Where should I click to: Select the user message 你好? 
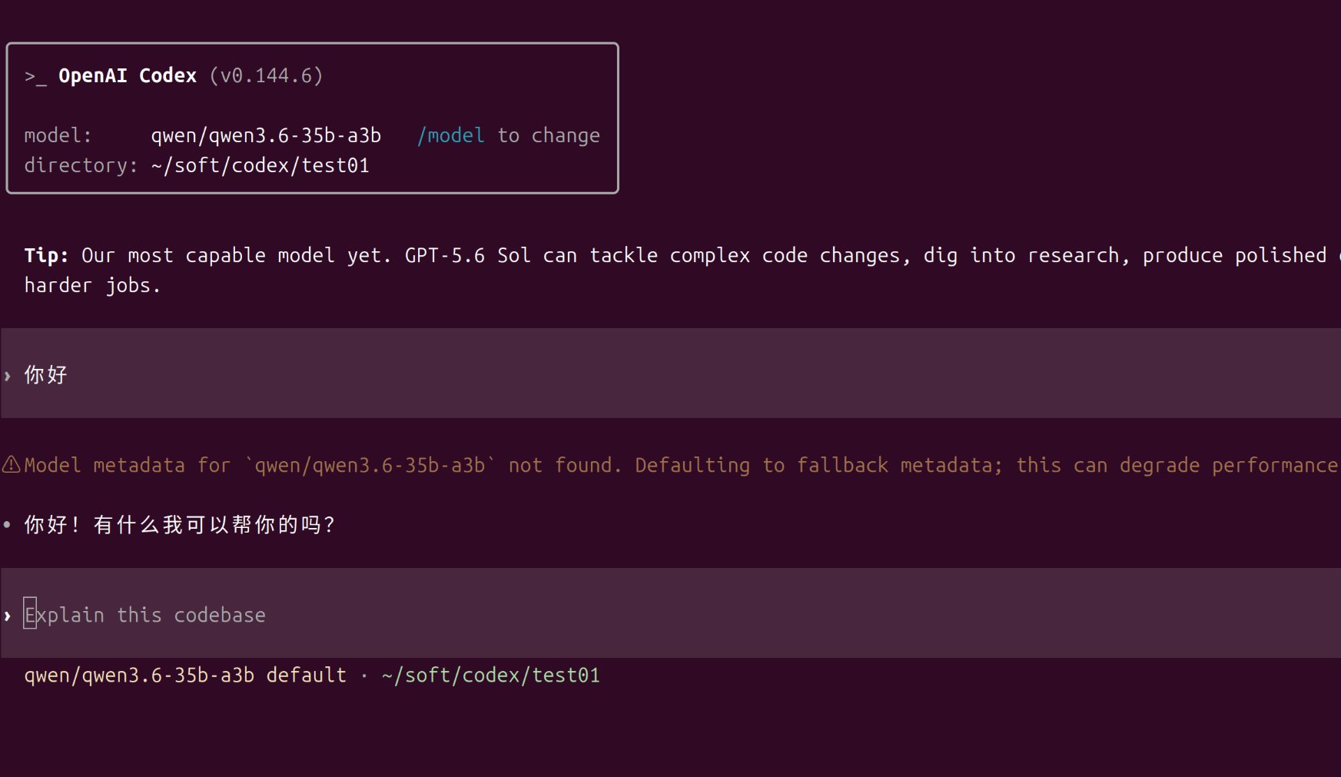click(x=46, y=374)
